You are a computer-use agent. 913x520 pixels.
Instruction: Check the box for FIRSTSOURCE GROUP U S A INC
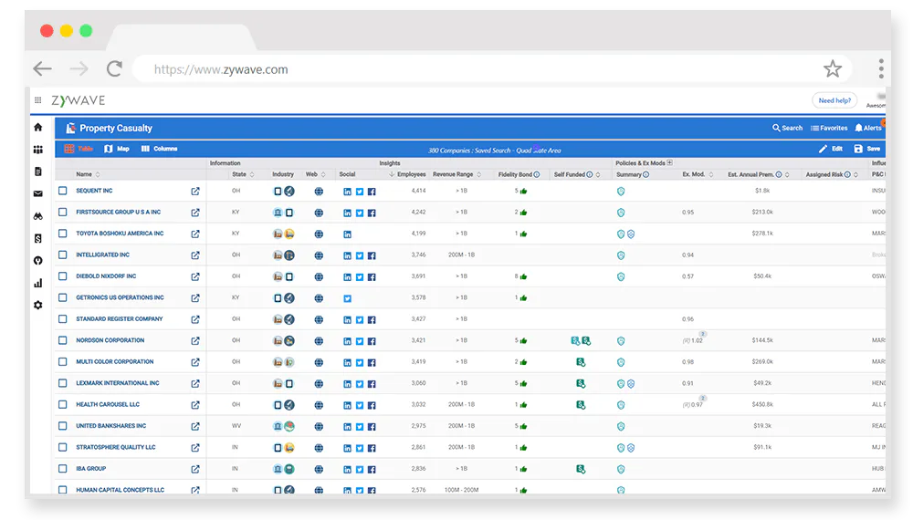[63, 212]
